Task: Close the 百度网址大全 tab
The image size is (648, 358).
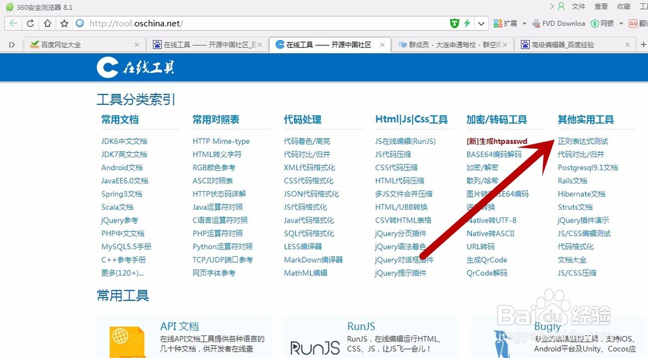Action: tap(137, 45)
